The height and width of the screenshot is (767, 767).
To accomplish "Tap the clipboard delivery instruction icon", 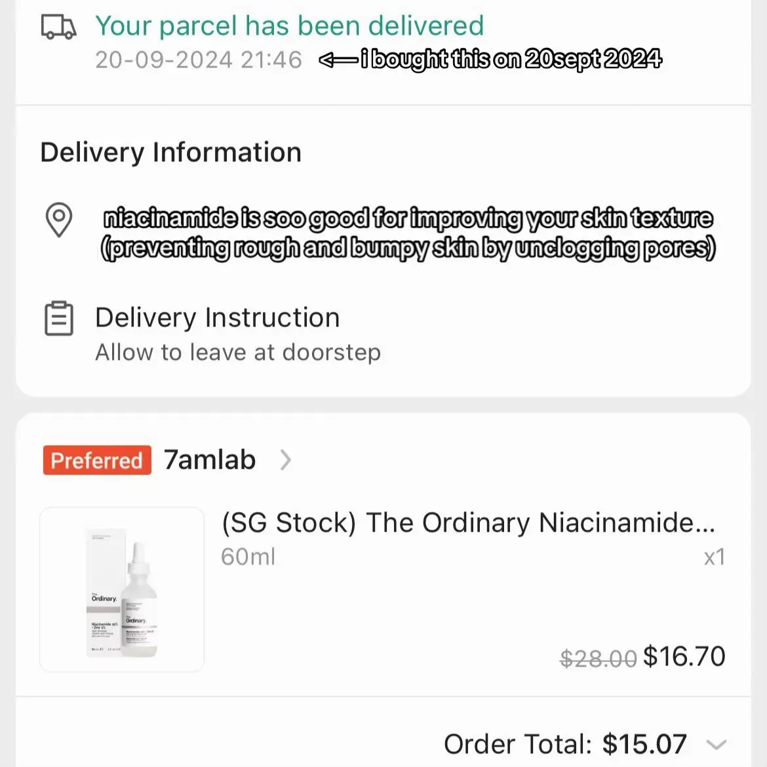I will click(x=59, y=319).
